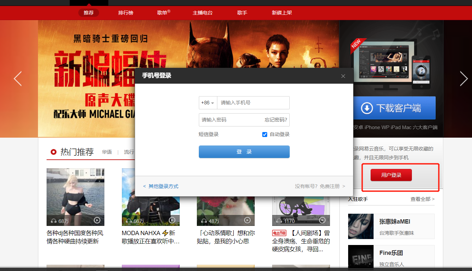The width and height of the screenshot is (472, 271).
Task: Open the 排行榜 tab
Action: (x=126, y=13)
